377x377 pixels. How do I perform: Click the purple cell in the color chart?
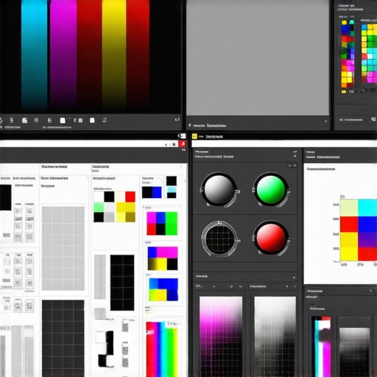tap(367, 240)
